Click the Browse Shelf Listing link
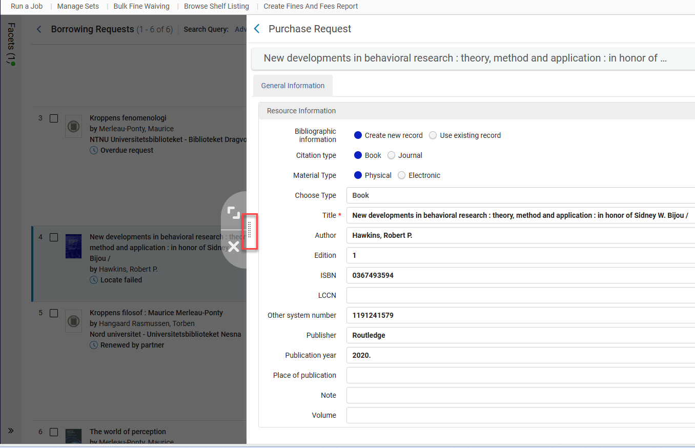Image resolution: width=695 pixels, height=448 pixels. click(x=216, y=6)
